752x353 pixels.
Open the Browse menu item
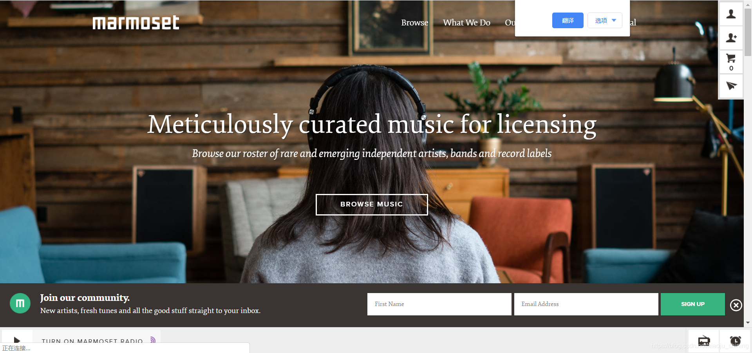click(414, 23)
